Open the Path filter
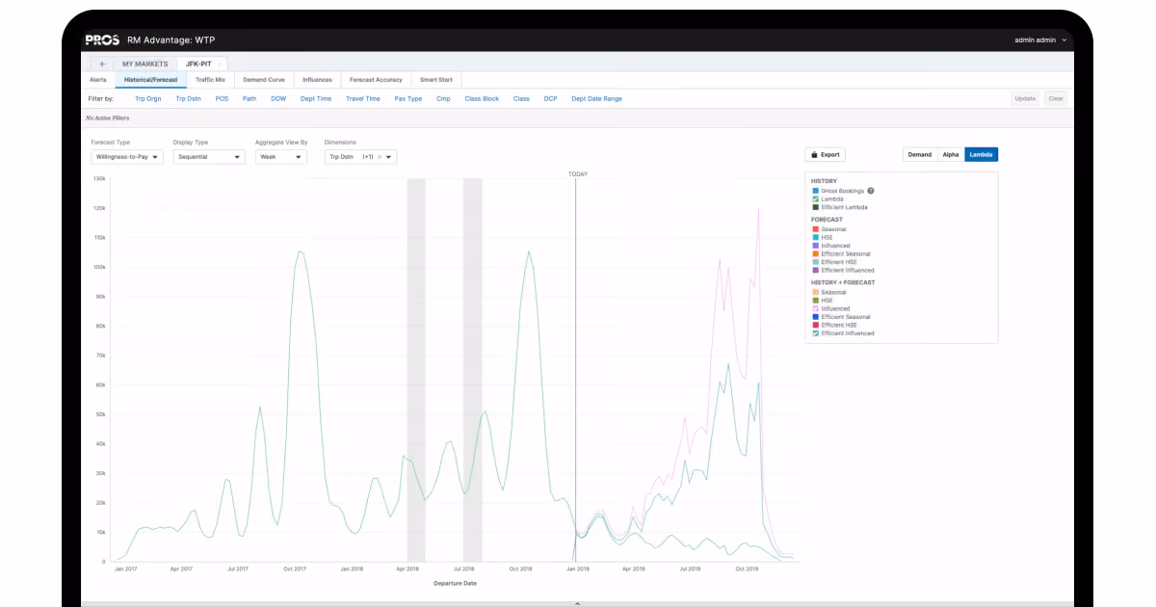 click(250, 98)
